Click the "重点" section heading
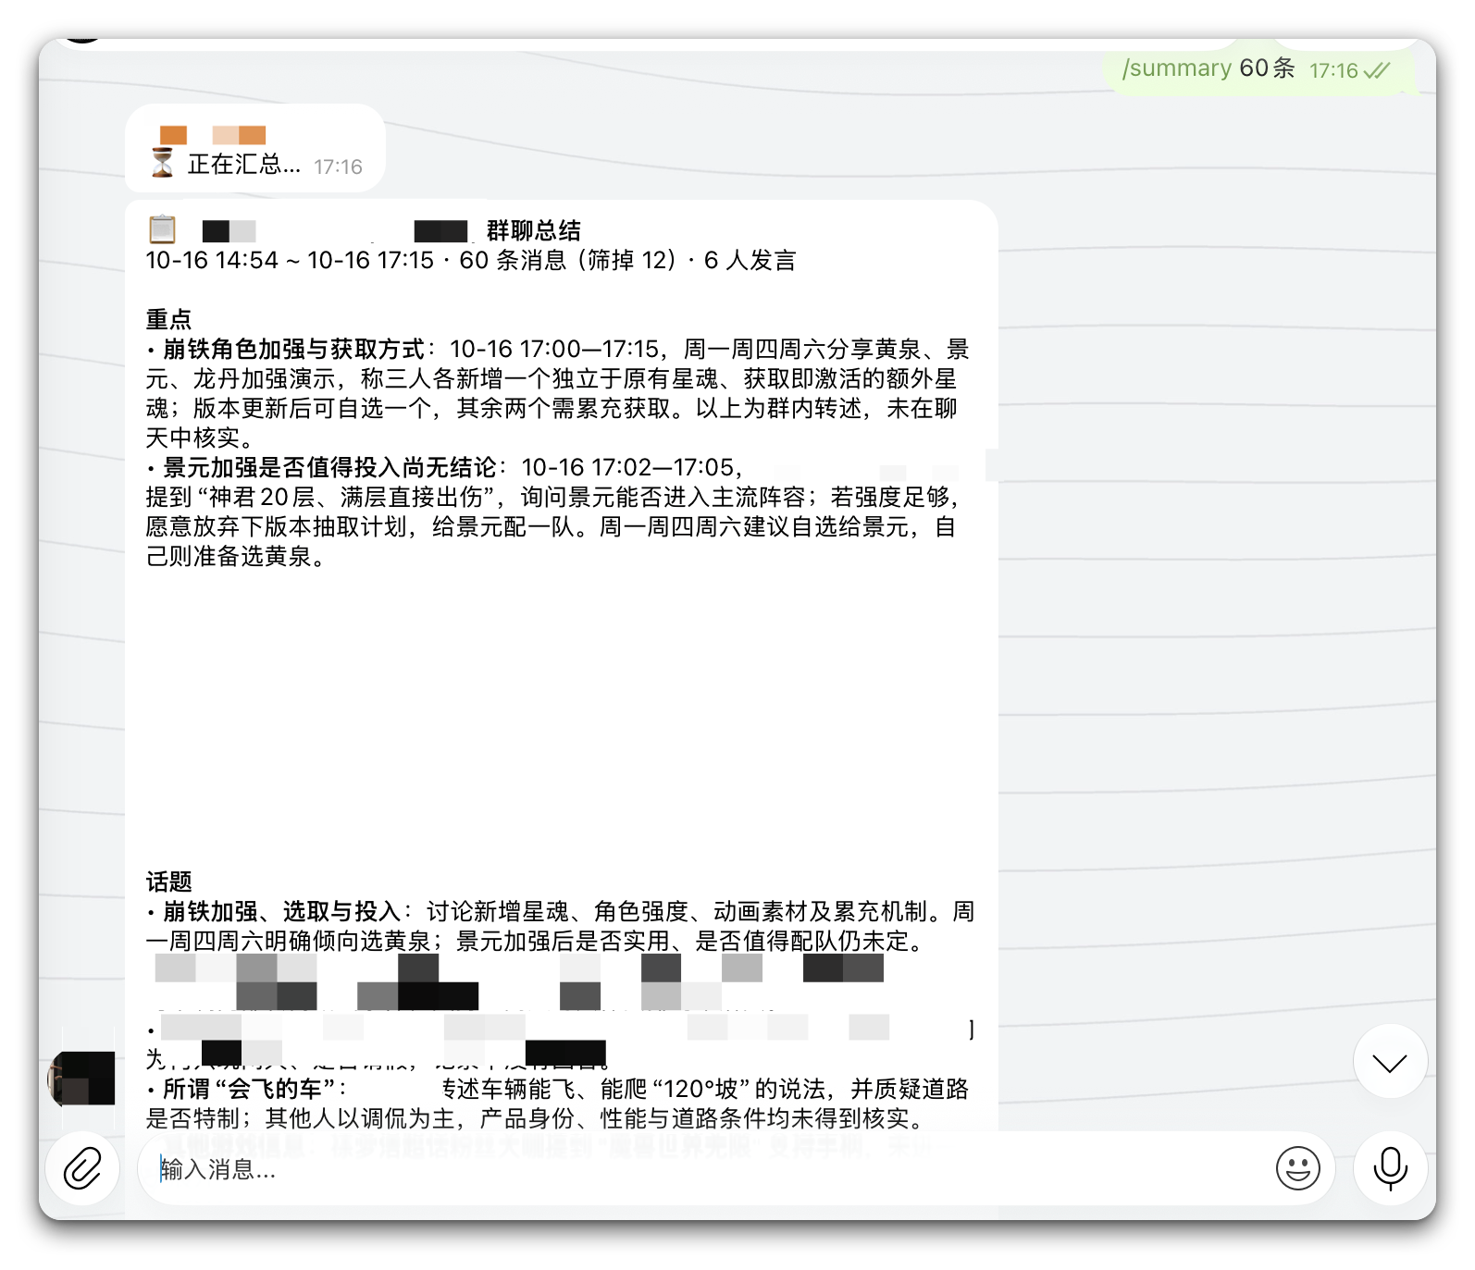Screen dimensions: 1475x1270 click(168, 319)
